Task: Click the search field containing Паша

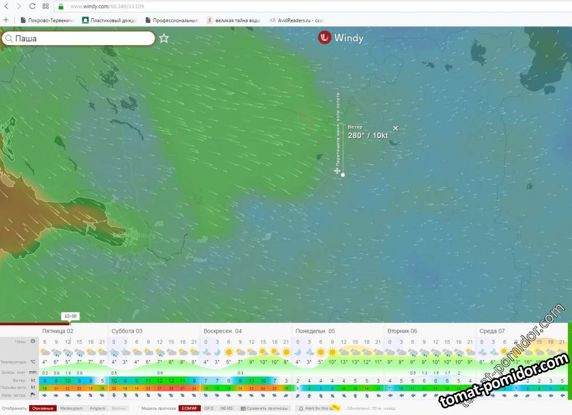Action: [x=80, y=38]
